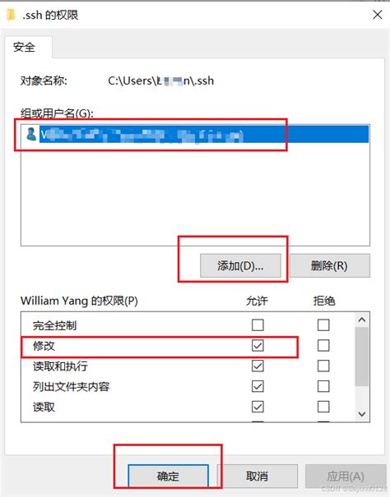Check Deny for List Folder Contents
390x497 pixels.
[x=323, y=386]
